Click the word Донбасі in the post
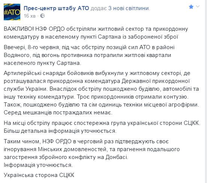The height and width of the screenshot is (183, 207). click(x=117, y=157)
